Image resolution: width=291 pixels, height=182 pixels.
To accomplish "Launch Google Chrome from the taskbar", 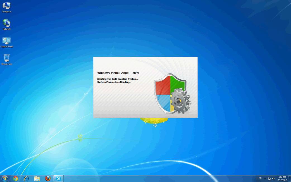I will (x=16, y=178).
